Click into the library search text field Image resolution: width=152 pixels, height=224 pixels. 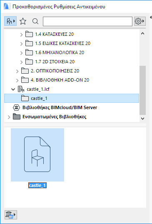click(87, 21)
